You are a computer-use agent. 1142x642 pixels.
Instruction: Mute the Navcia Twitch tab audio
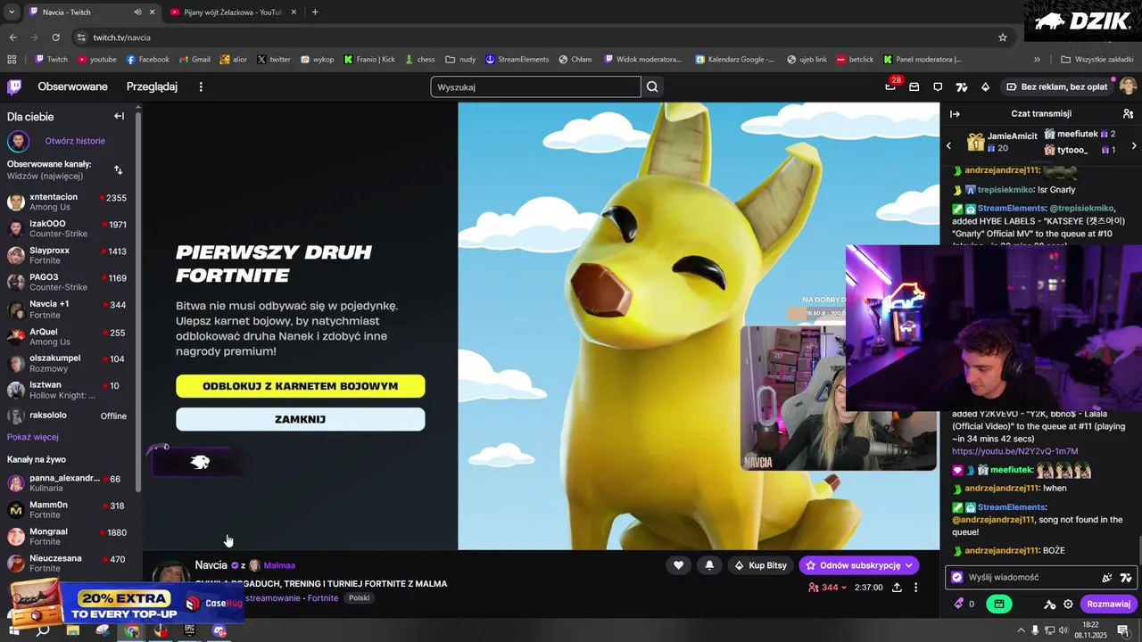click(x=137, y=12)
